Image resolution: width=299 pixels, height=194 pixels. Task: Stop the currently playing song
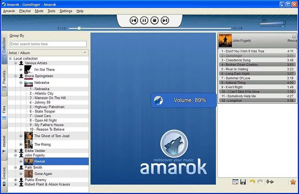tap(154, 20)
